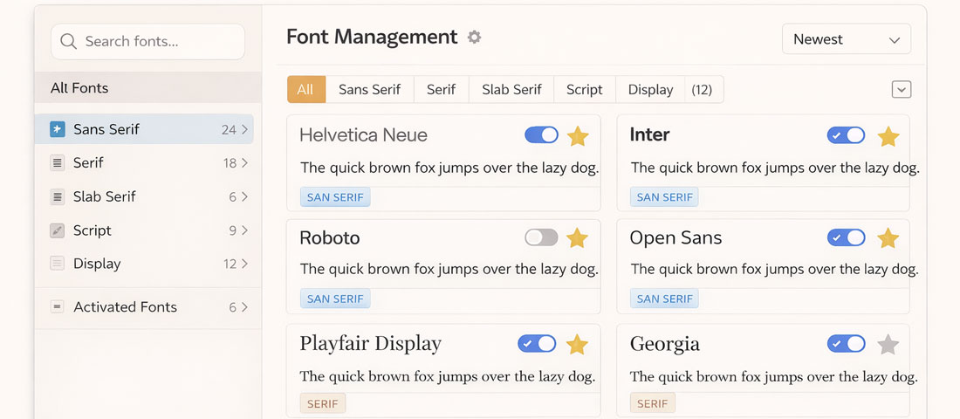The image size is (960, 419).
Task: Unfavorite Roboto with its star
Action: pyautogui.click(x=578, y=237)
